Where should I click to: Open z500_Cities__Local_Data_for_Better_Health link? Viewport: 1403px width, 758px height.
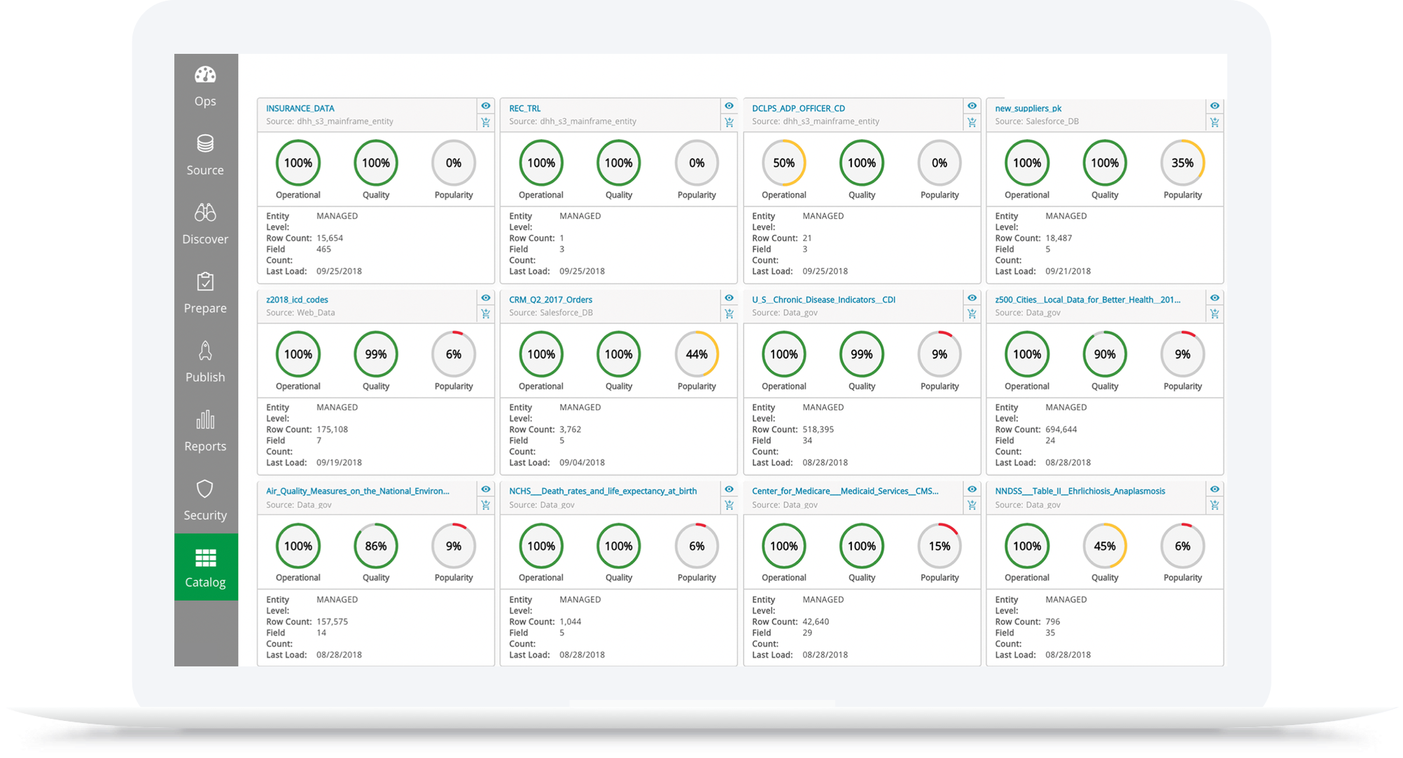click(x=1087, y=299)
